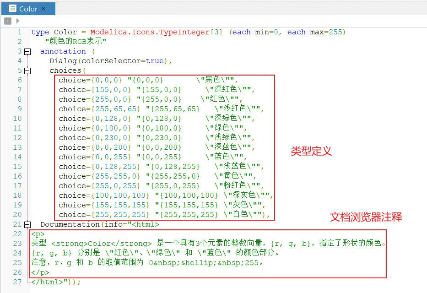Collapse the annotation block at line 3

click(x=27, y=52)
